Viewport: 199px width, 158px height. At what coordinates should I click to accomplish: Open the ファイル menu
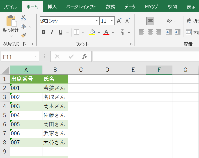[x=11, y=7]
